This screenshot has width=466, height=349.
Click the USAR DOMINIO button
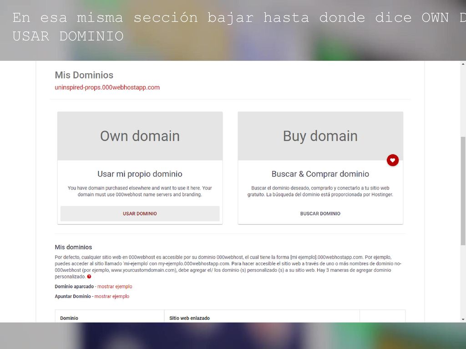click(x=140, y=214)
